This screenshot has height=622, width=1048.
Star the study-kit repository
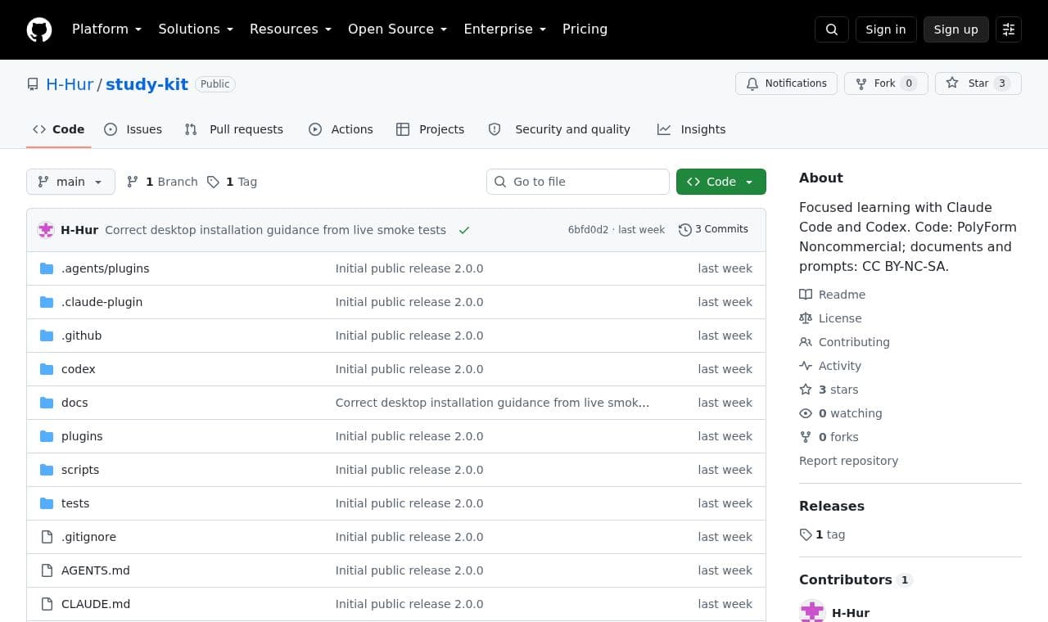point(978,83)
